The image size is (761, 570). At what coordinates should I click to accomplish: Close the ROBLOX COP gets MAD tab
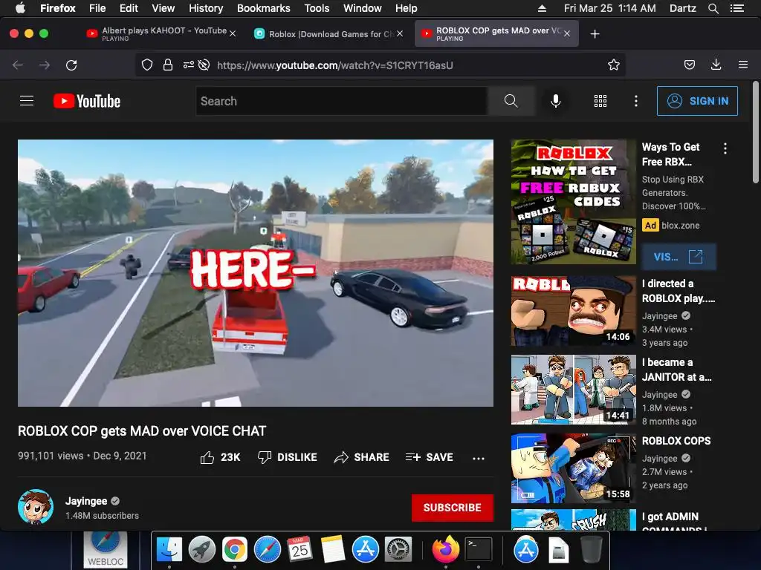click(567, 34)
